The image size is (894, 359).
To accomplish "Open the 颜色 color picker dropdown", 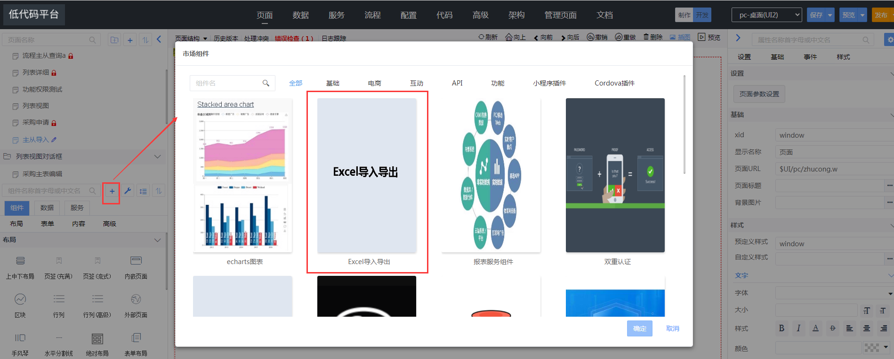I will (886, 348).
